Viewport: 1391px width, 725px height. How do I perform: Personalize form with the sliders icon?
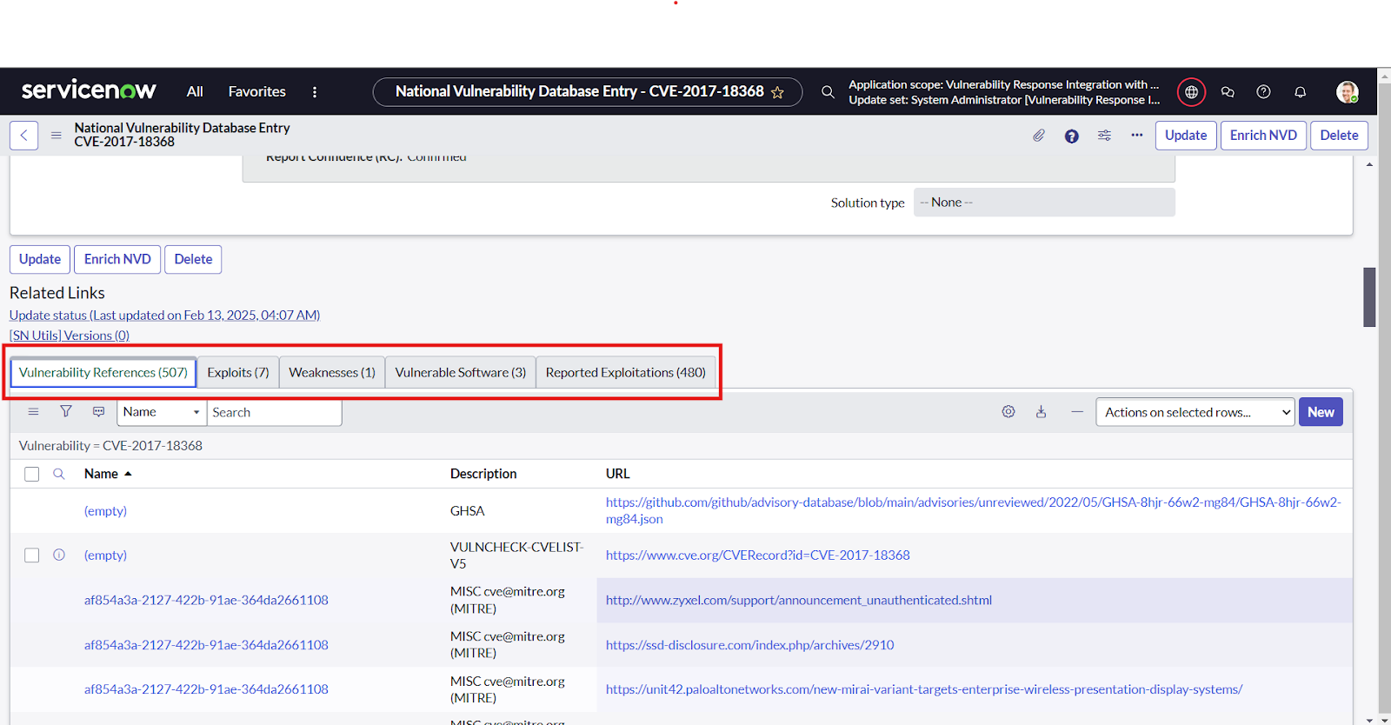click(x=1104, y=136)
